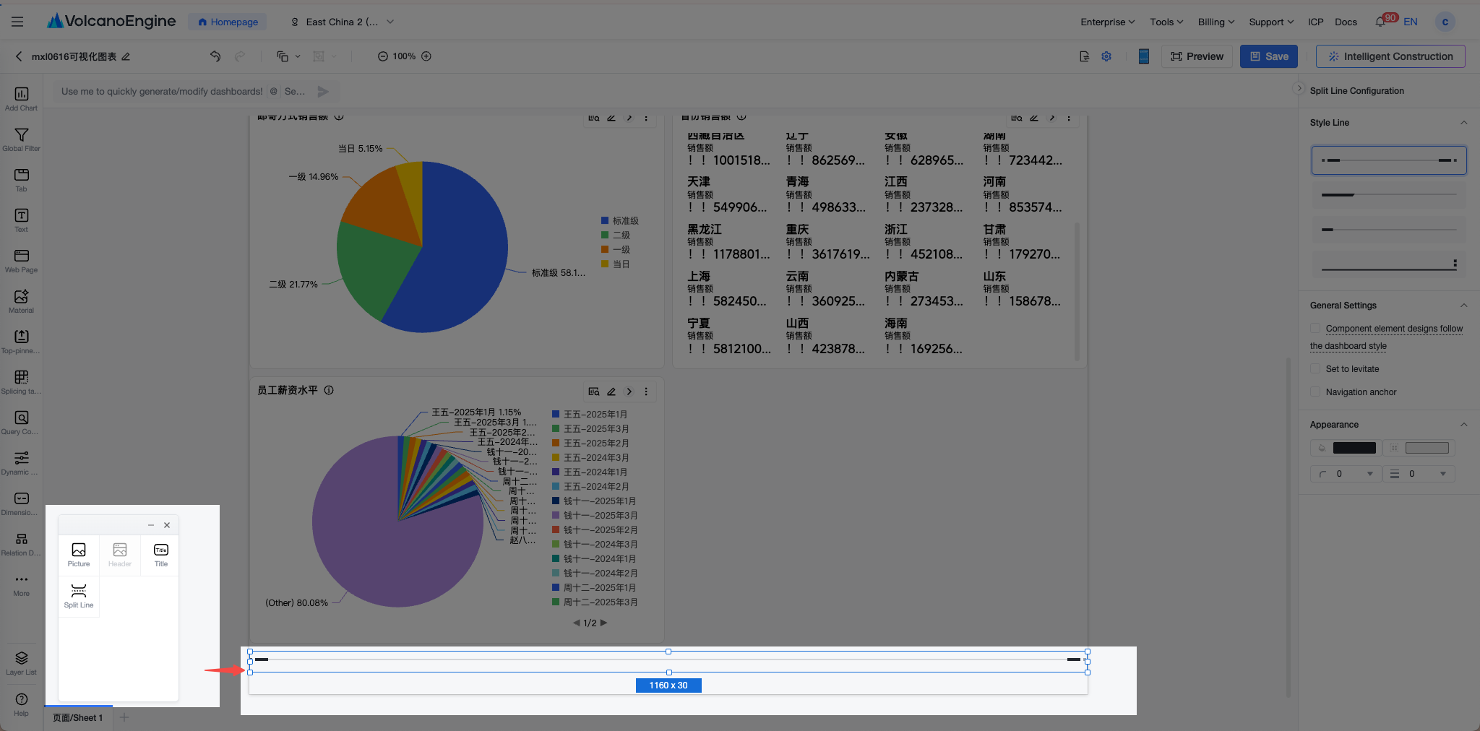This screenshot has width=1480, height=731.
Task: Open the Query Control sidebar tool
Action: tap(21, 423)
